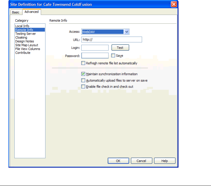Image resolution: width=211 pixels, height=186 pixels.
Task: Click the Help button
Action: 165,161
